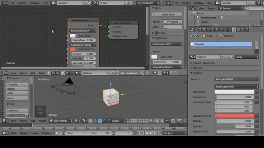Enable custom node Color checkbox

tap(156, 33)
